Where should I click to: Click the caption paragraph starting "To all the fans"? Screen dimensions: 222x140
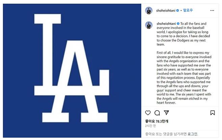(x=182, y=34)
